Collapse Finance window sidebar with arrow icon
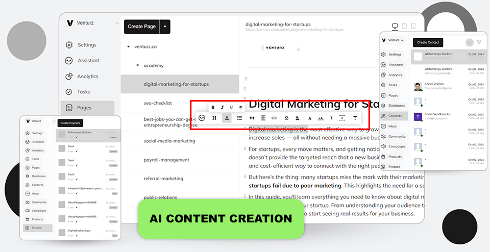 pos(54,121)
